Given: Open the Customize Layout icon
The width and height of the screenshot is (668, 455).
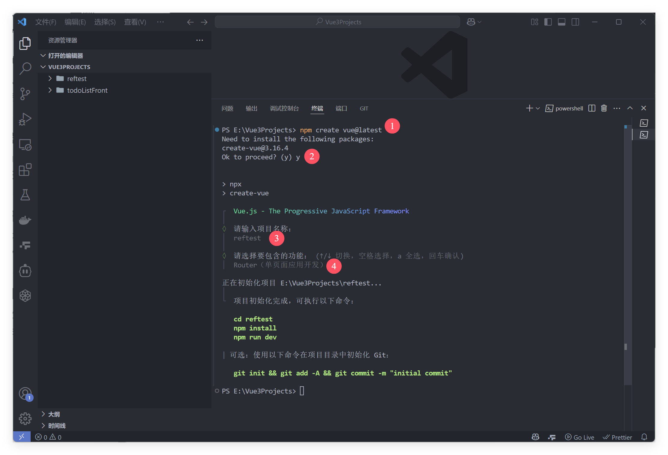Looking at the screenshot, I should [x=534, y=22].
